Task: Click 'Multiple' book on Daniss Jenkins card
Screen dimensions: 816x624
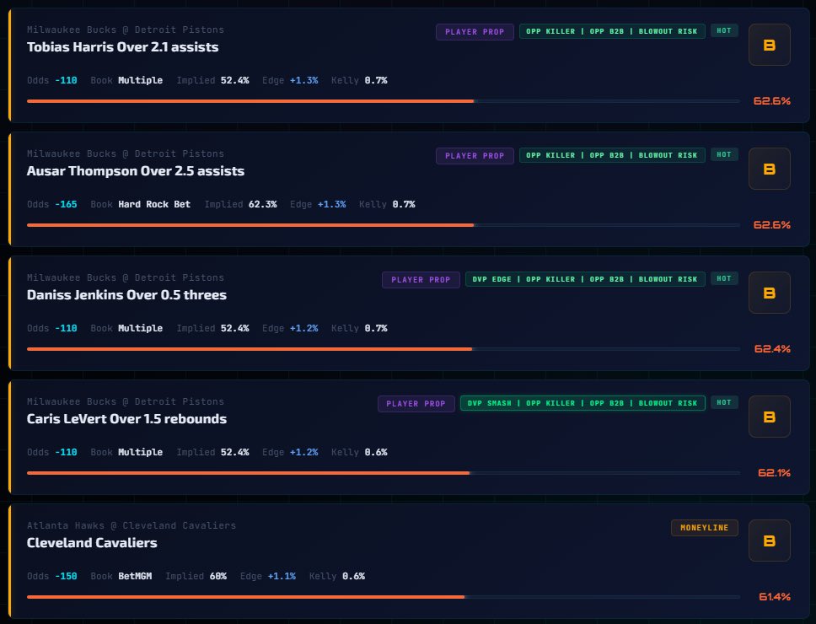Action: click(141, 328)
